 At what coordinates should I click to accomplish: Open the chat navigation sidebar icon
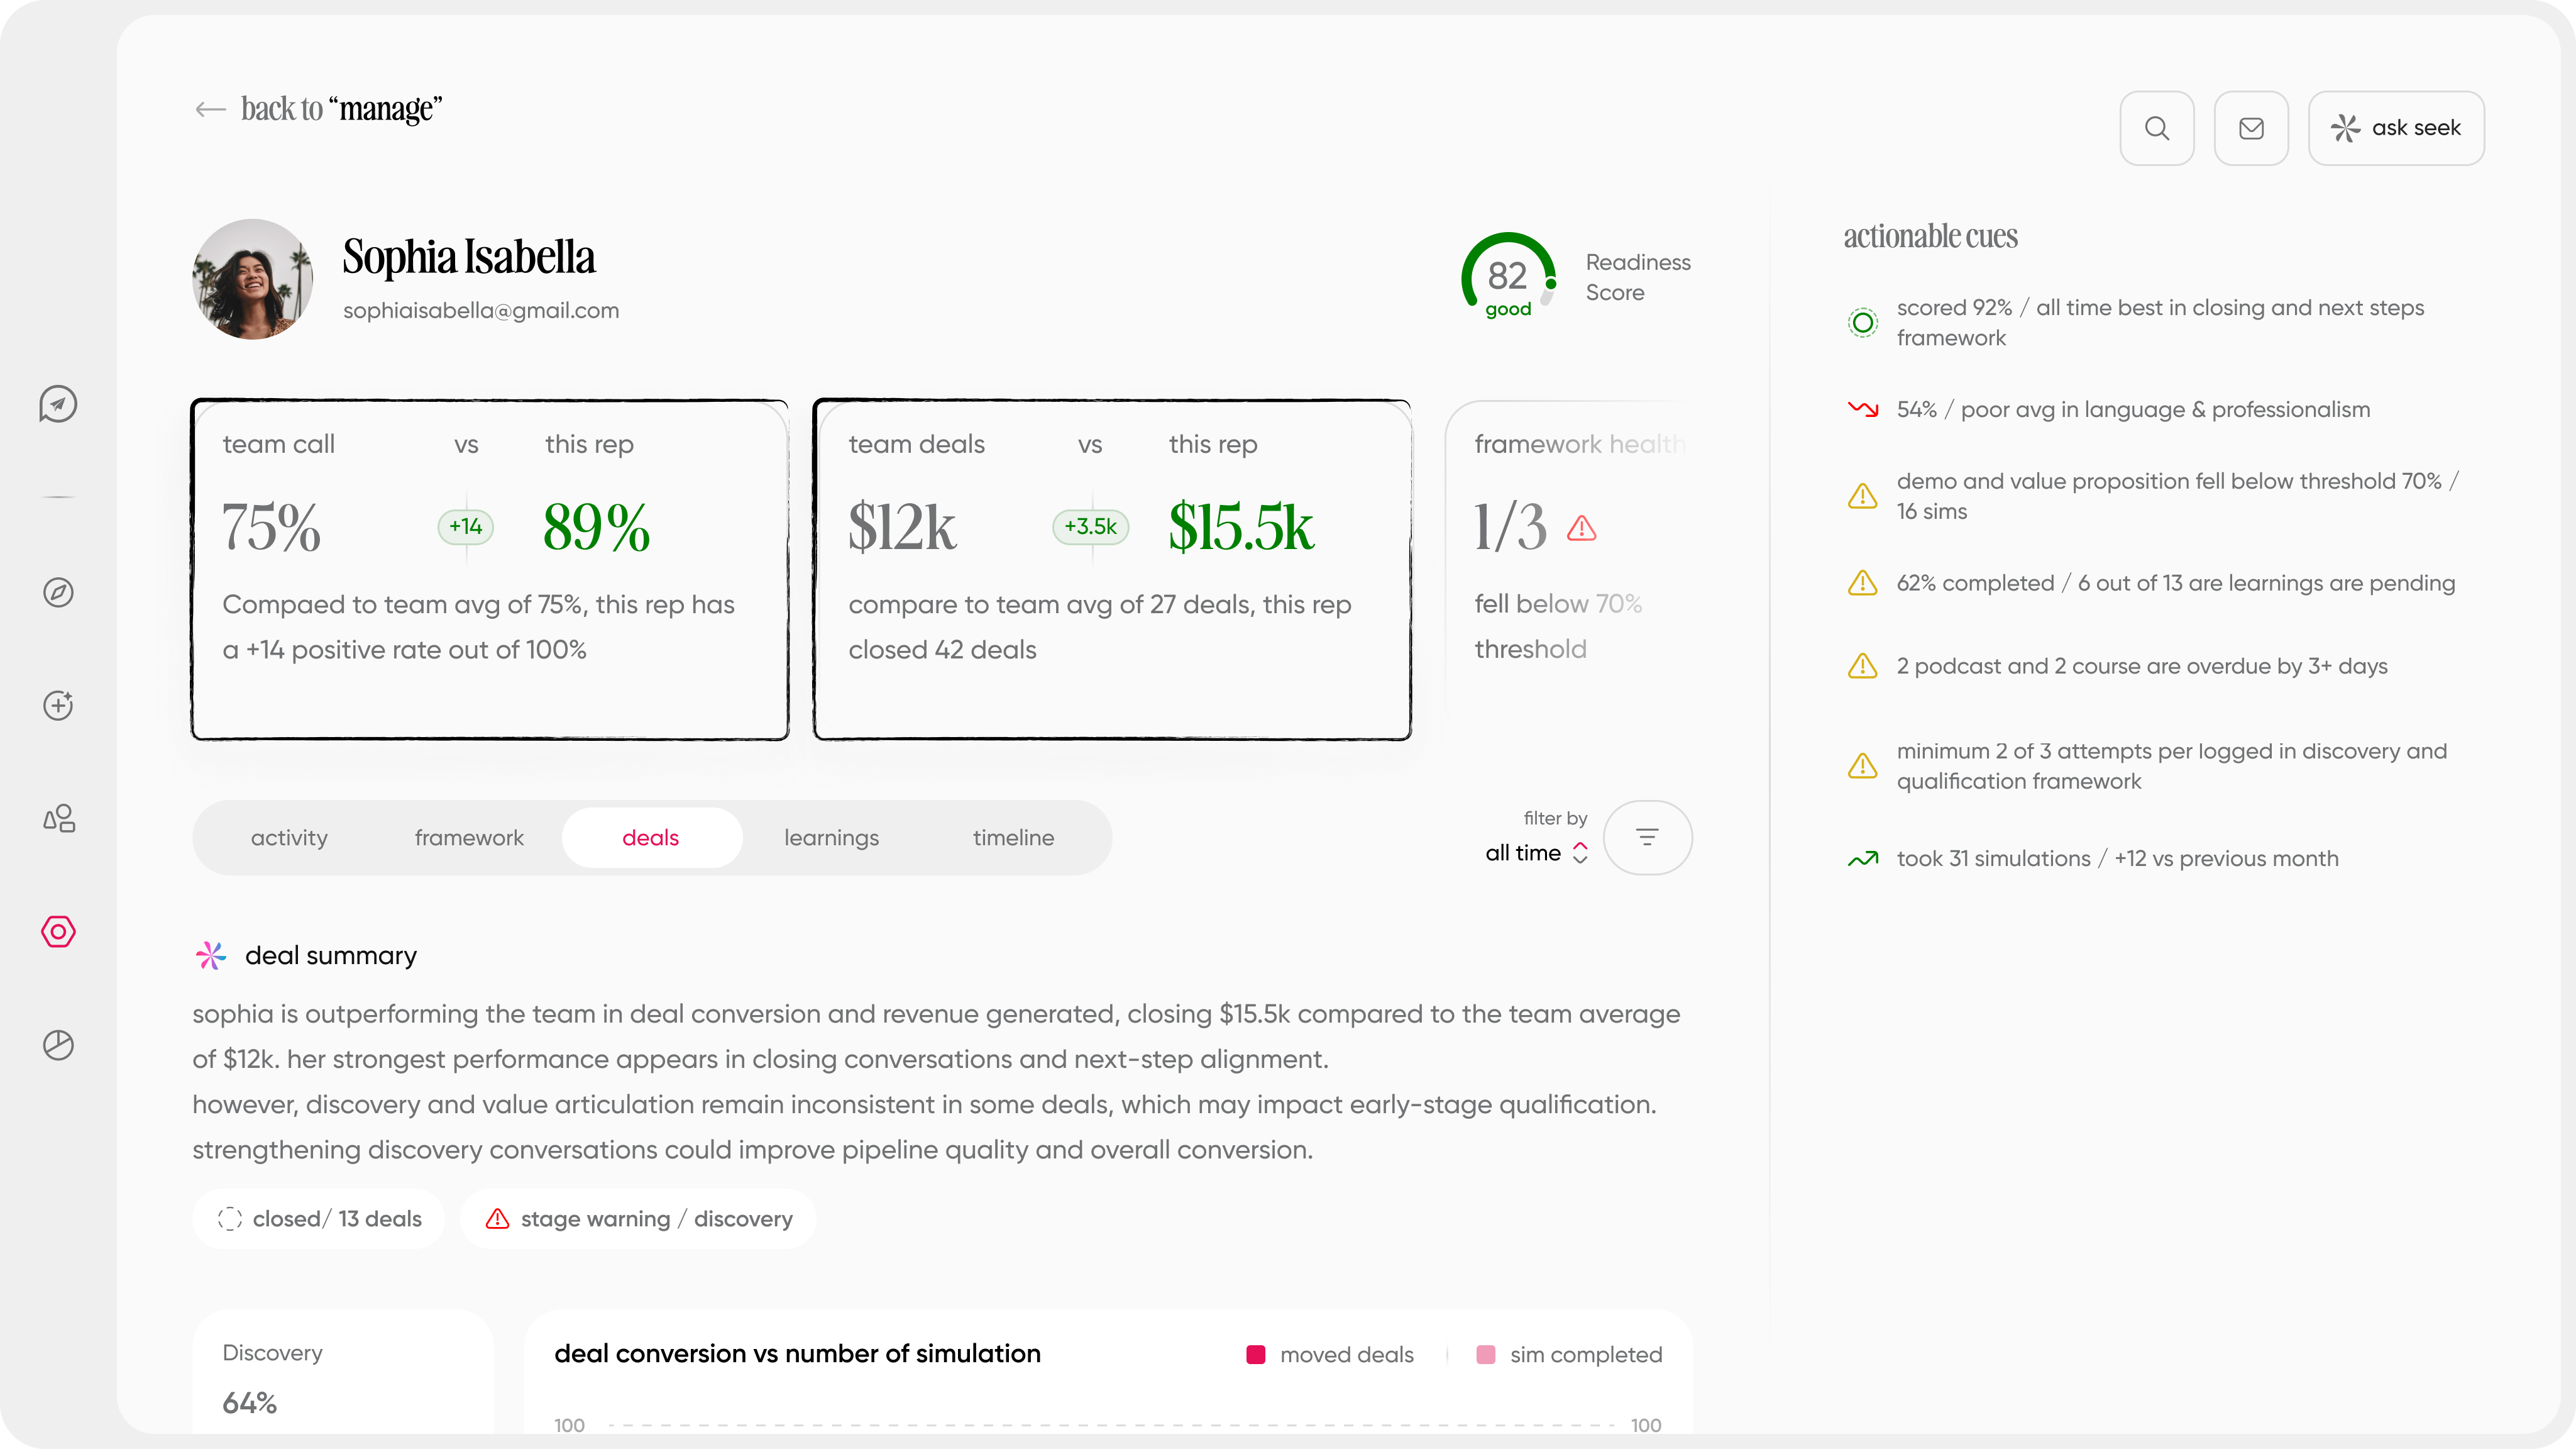point(58,404)
